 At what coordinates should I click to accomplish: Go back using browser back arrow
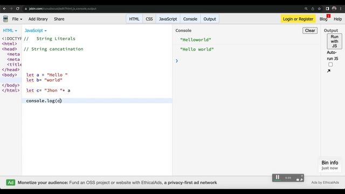(x=4, y=9)
